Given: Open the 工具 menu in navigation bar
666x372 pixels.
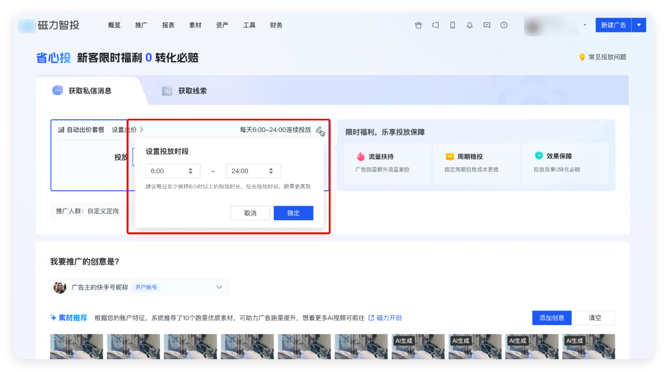Looking at the screenshot, I should 249,25.
